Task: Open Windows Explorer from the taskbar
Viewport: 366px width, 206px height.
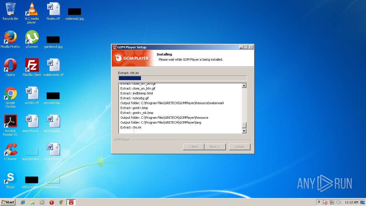Action: (x=32, y=202)
